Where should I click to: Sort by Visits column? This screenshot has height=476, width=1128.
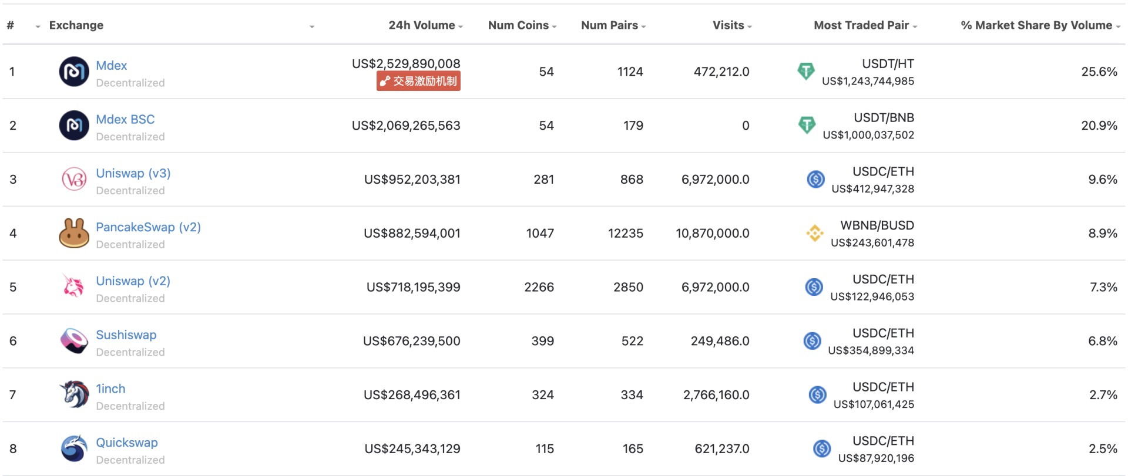coord(732,25)
